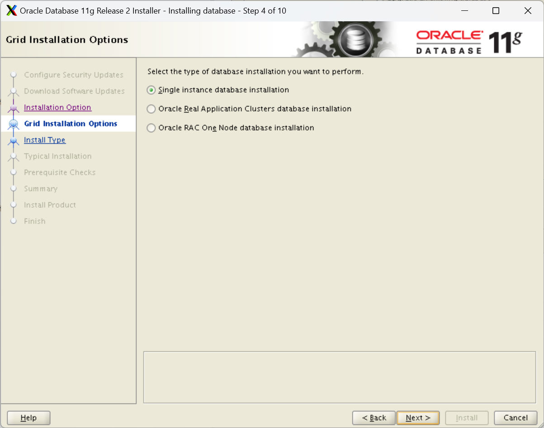Maximize the installer window

[496, 11]
